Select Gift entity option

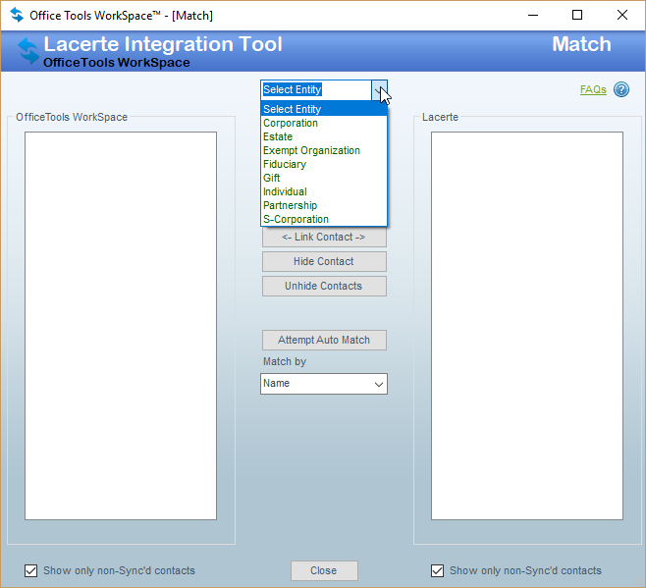324,178
